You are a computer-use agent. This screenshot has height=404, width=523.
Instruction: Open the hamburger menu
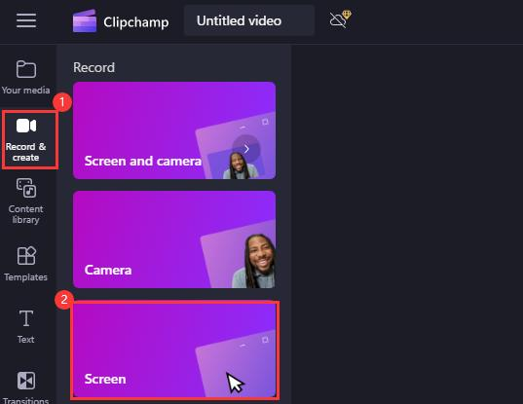tap(26, 20)
